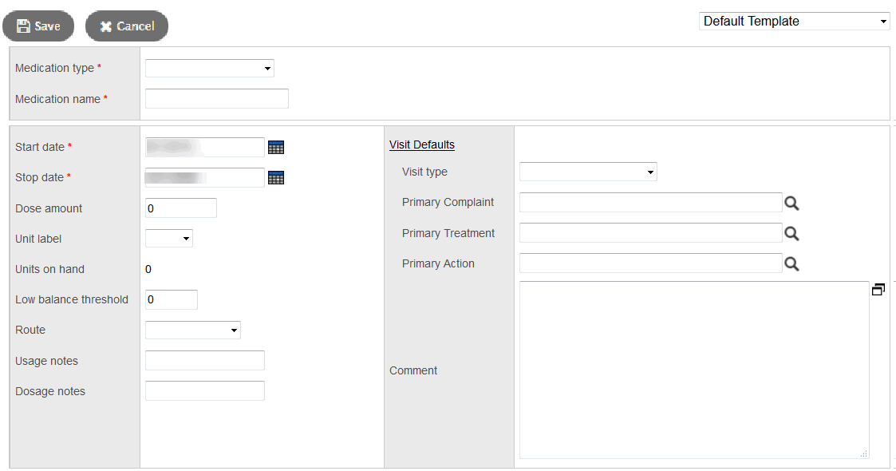The width and height of the screenshot is (896, 471).
Task: Click inside the Comment text area
Action: [x=694, y=370]
